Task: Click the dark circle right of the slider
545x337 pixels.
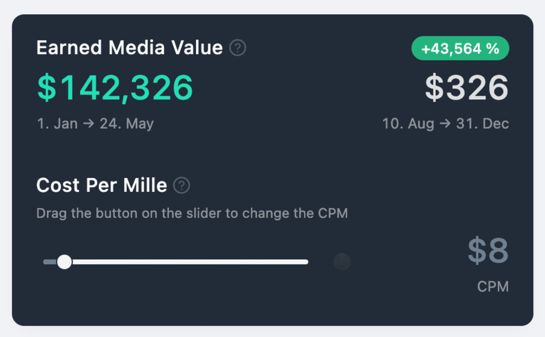Action: [x=342, y=262]
